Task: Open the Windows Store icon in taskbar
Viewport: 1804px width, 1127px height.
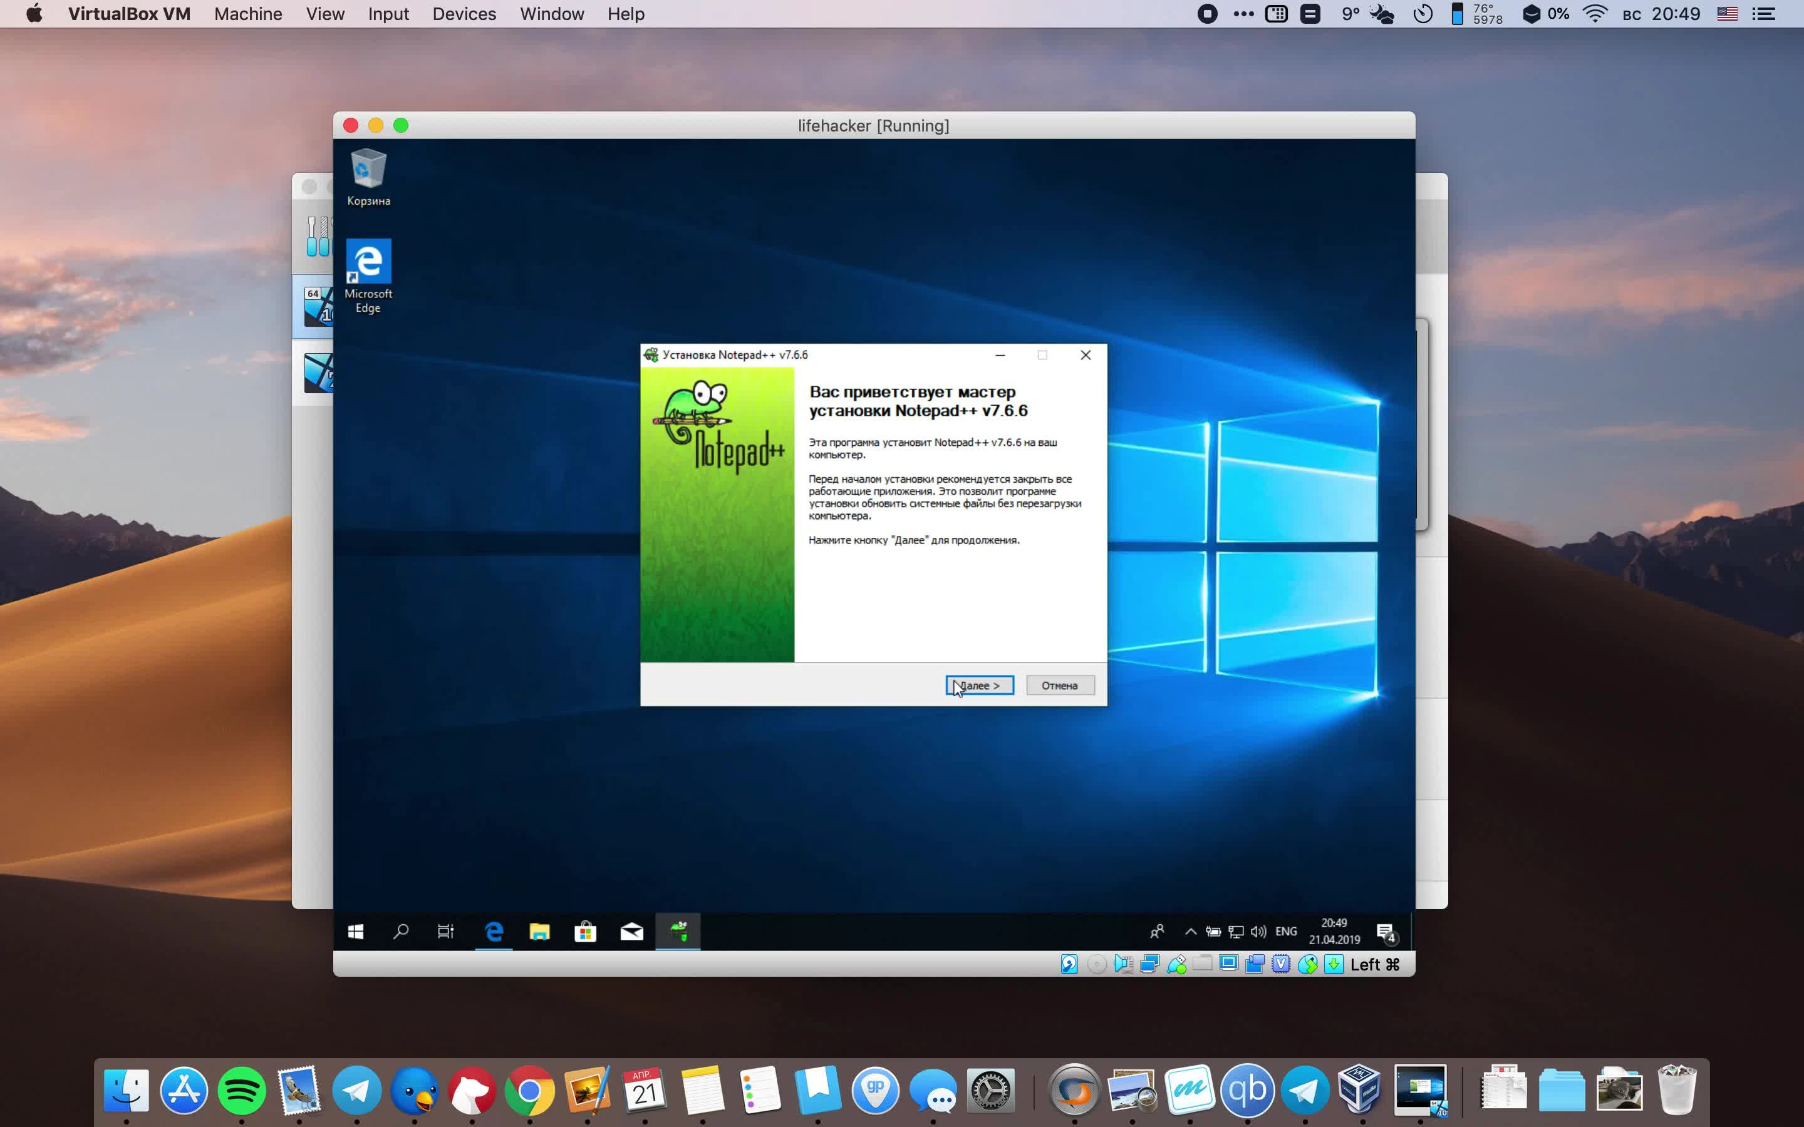Action: point(584,932)
